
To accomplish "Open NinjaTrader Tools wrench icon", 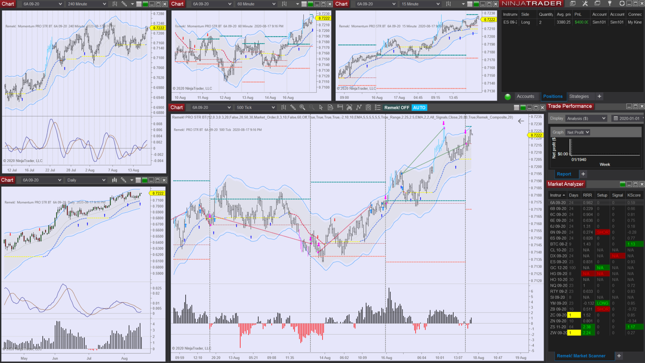I will (585, 3).
